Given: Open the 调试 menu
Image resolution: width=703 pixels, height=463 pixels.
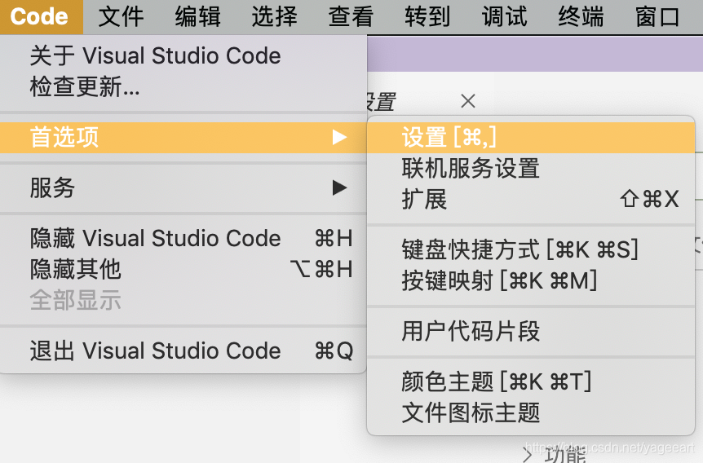Looking at the screenshot, I should tap(504, 16).
